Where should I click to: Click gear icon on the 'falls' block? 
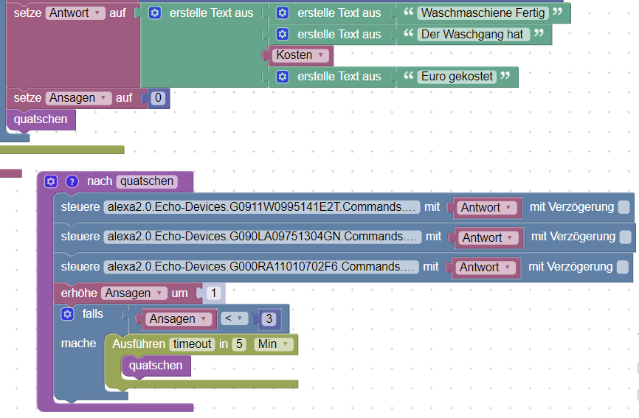[67, 314]
